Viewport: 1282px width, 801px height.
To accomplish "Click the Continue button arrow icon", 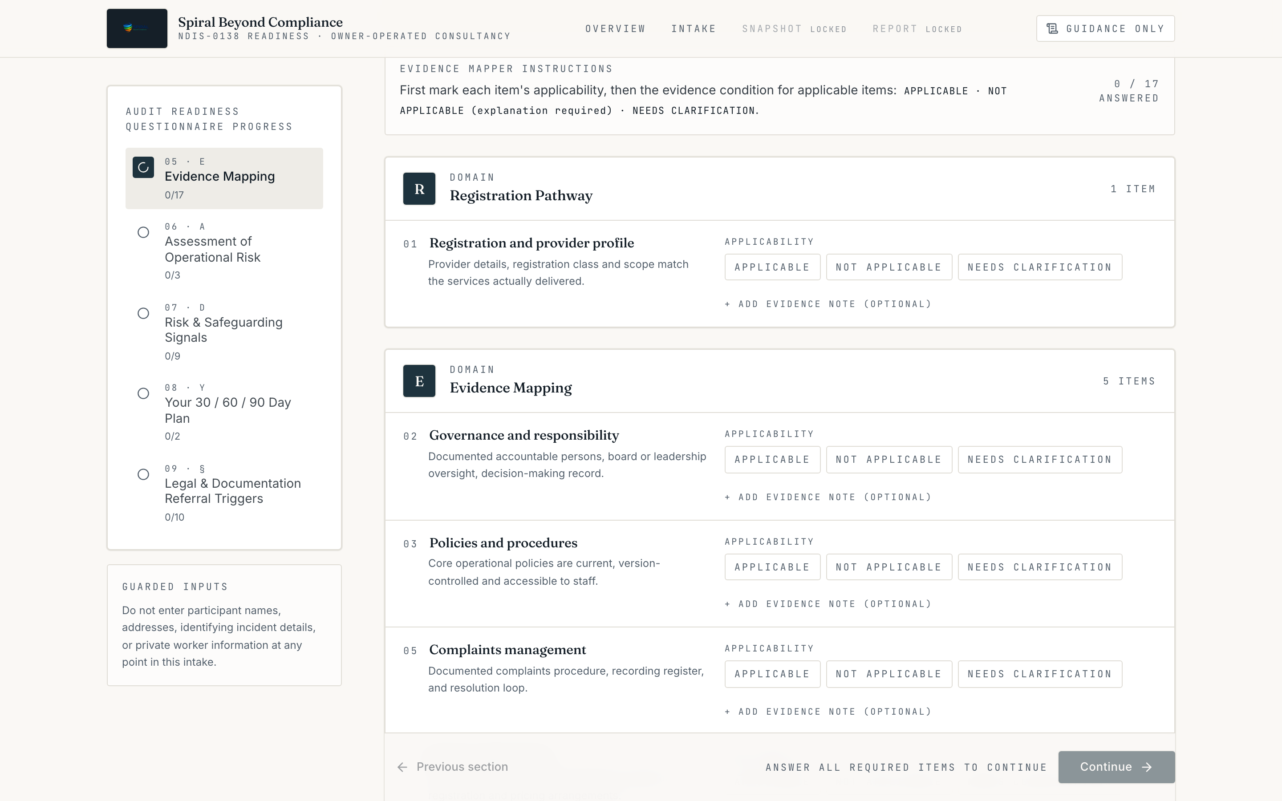I will 1147,767.
